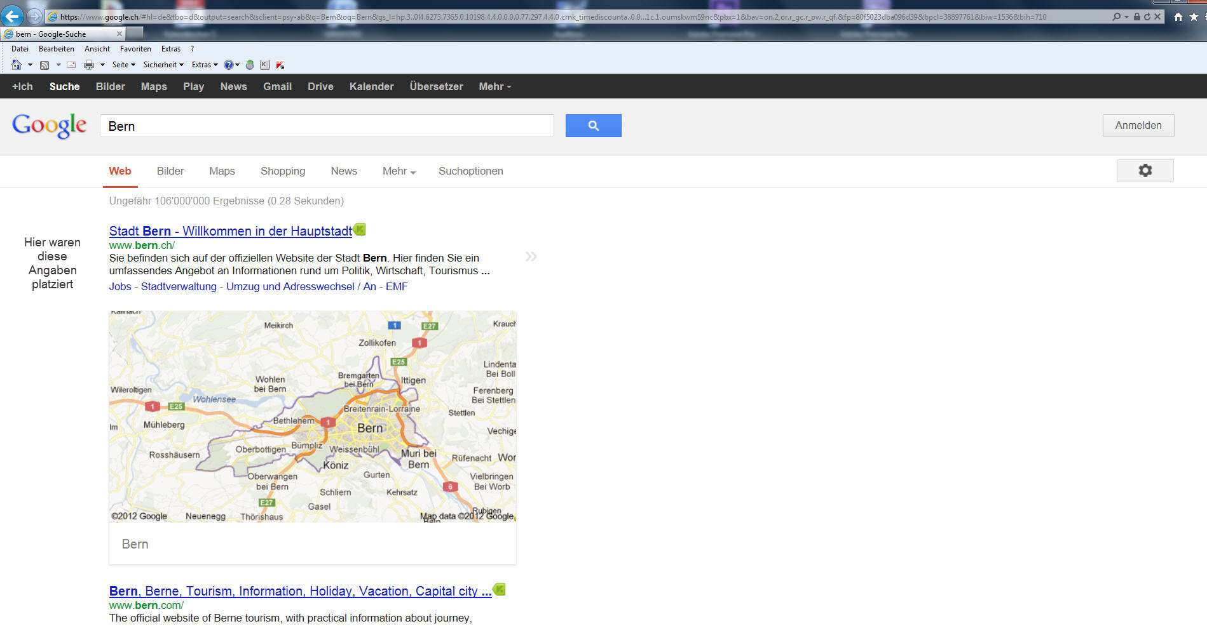The height and width of the screenshot is (626, 1207).
Task: Expand the feeds dropdown arrow
Action: (x=58, y=65)
